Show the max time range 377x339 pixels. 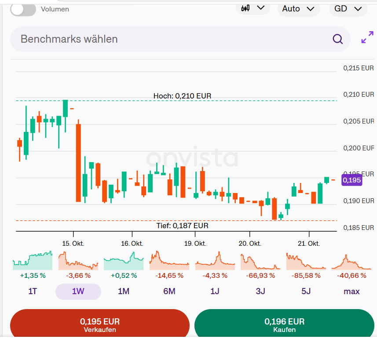pos(351,292)
